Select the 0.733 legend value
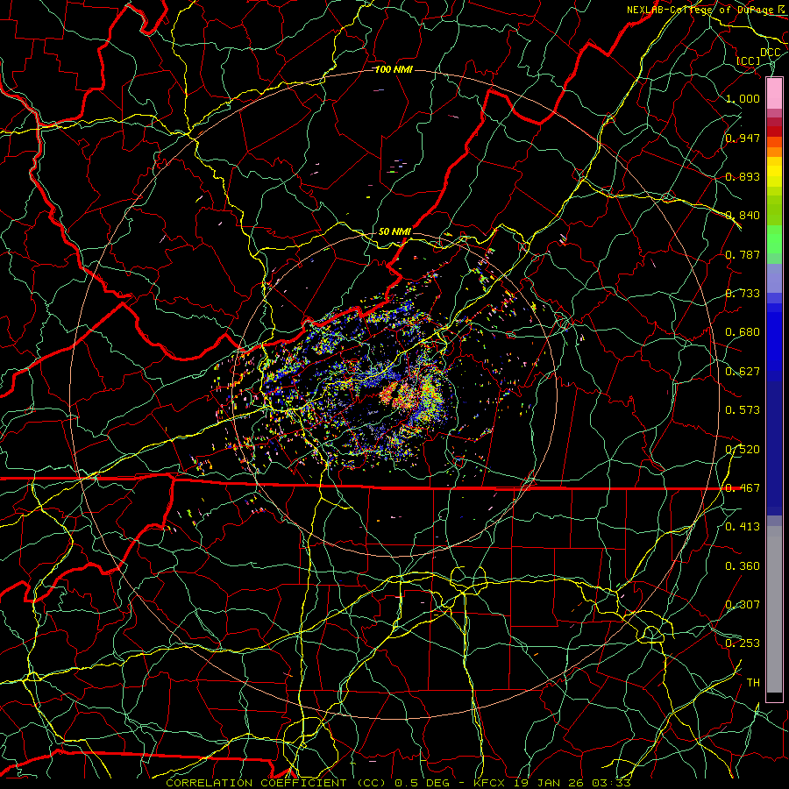 click(x=743, y=294)
